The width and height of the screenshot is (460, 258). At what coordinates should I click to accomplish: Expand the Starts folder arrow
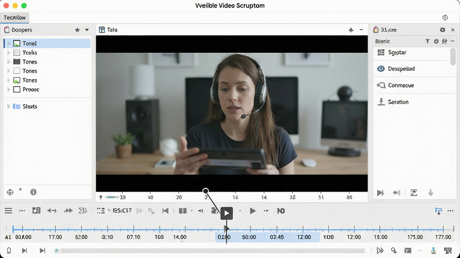tap(9, 107)
